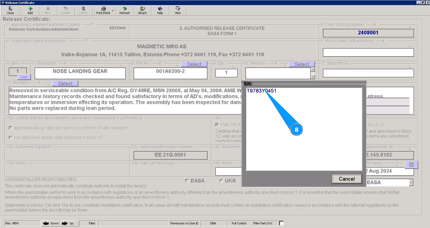Expand the EASA combo box at bottom right
This screenshot has width=430, height=228.
point(411,183)
